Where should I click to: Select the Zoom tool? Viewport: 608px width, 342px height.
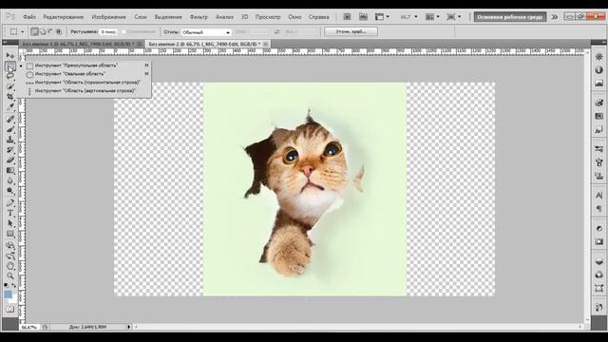click(10, 276)
